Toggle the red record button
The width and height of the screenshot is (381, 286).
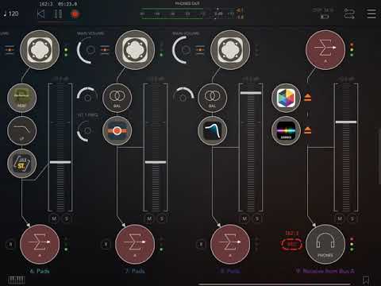click(x=75, y=14)
